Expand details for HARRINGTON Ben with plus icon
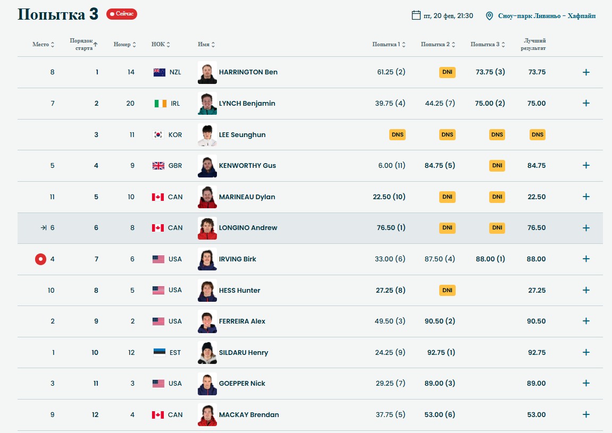 click(586, 72)
